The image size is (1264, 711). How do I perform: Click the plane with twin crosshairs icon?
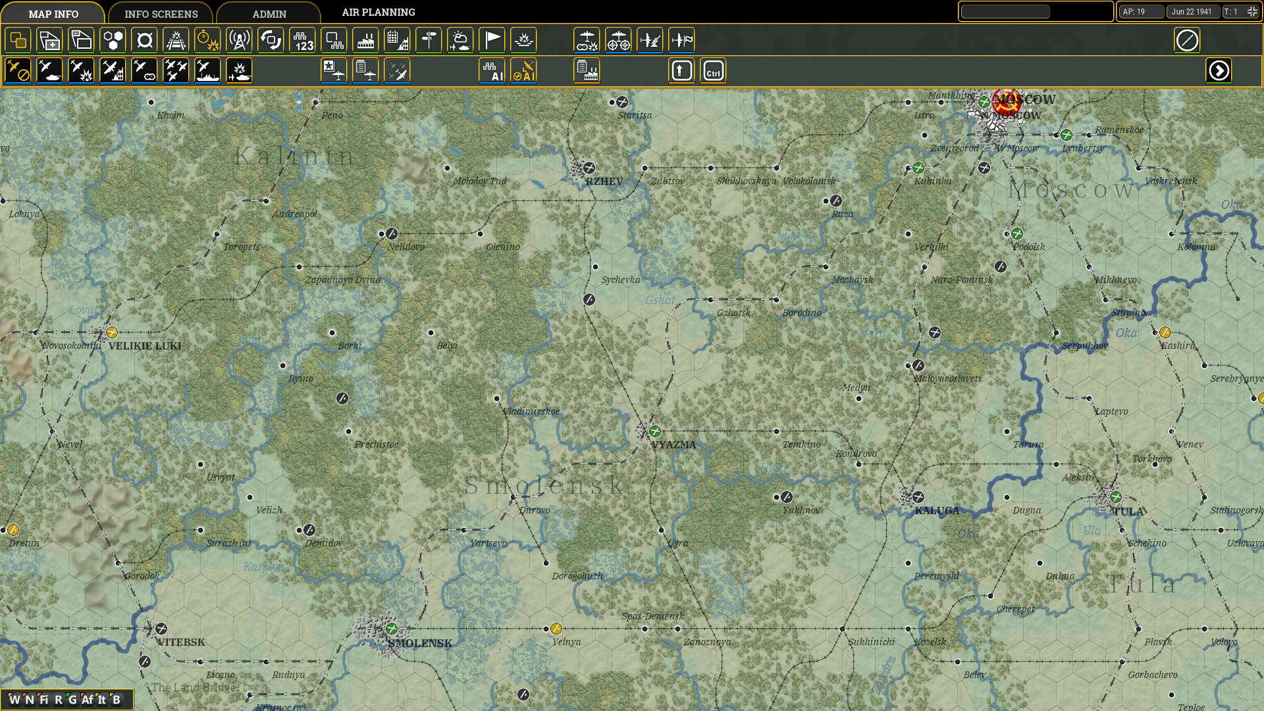[x=618, y=40]
